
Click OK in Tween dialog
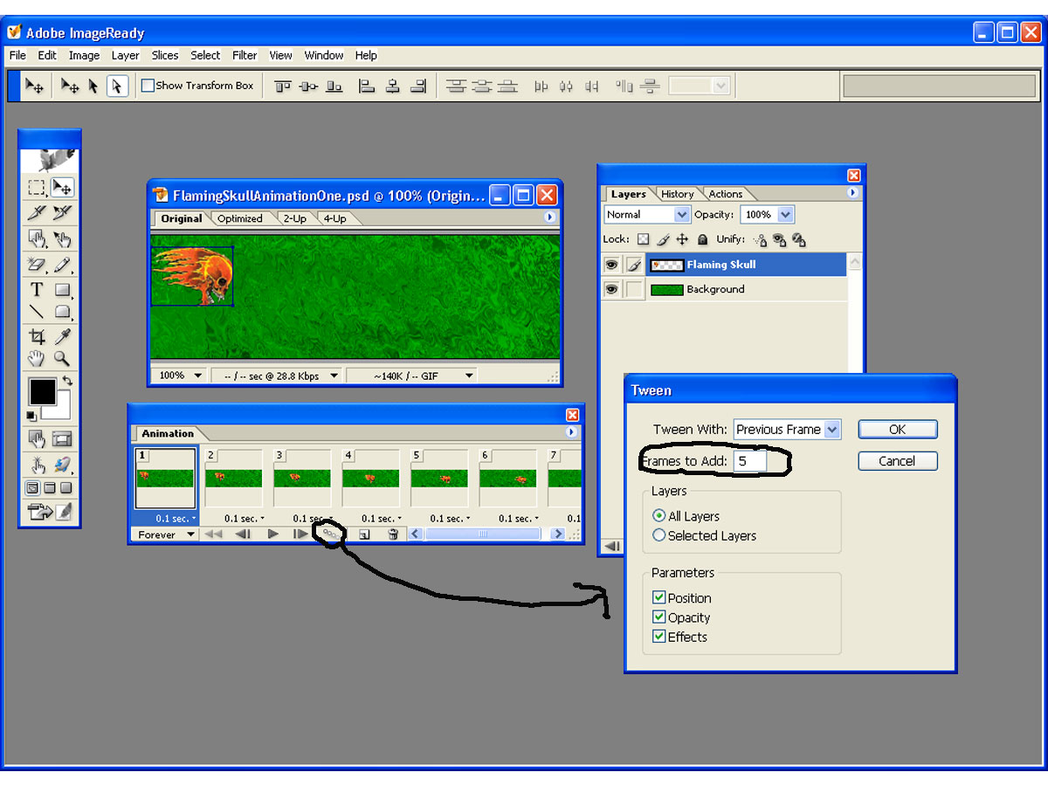coord(898,429)
